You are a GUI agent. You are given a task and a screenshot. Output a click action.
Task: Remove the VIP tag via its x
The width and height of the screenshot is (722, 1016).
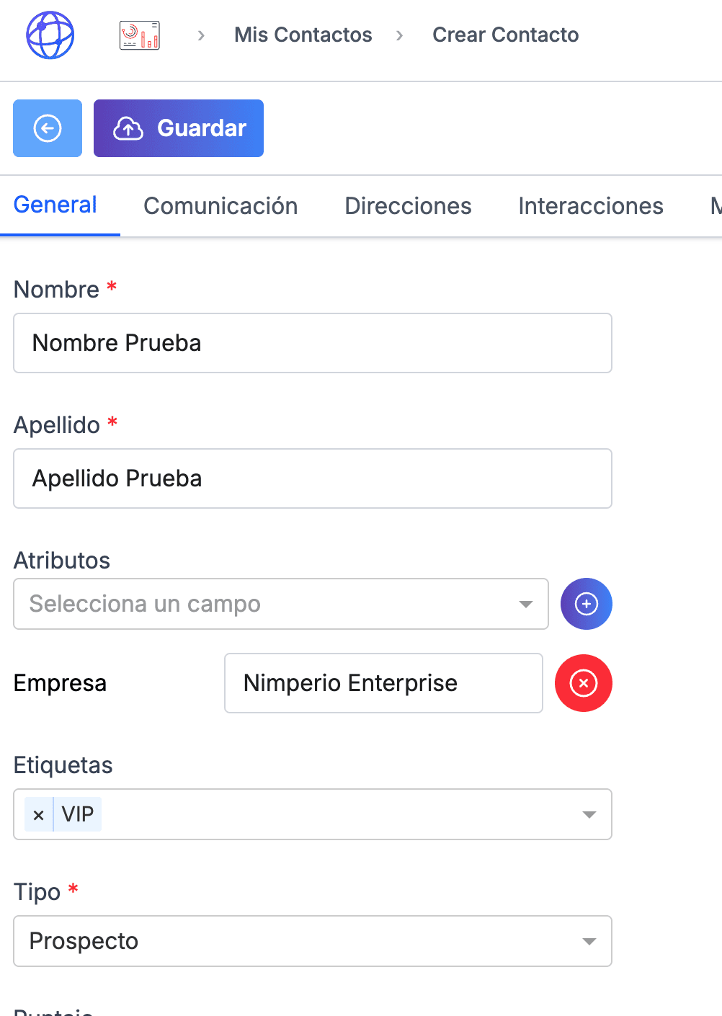38,814
